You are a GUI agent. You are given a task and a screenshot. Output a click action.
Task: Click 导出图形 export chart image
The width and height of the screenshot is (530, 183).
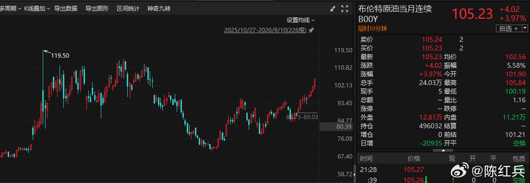[97, 9]
